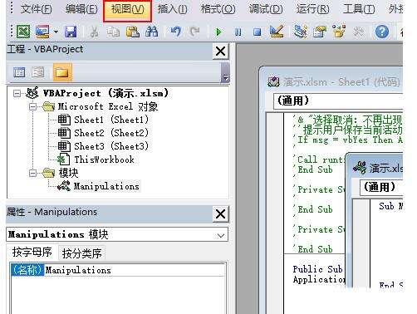This screenshot has width=417, height=314.
Task: Open the 视图(V) menu
Action: tap(127, 10)
